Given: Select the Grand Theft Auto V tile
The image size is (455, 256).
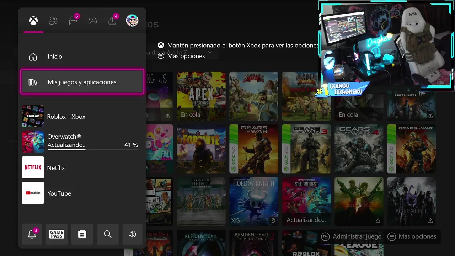Looking at the screenshot, I should (160, 201).
